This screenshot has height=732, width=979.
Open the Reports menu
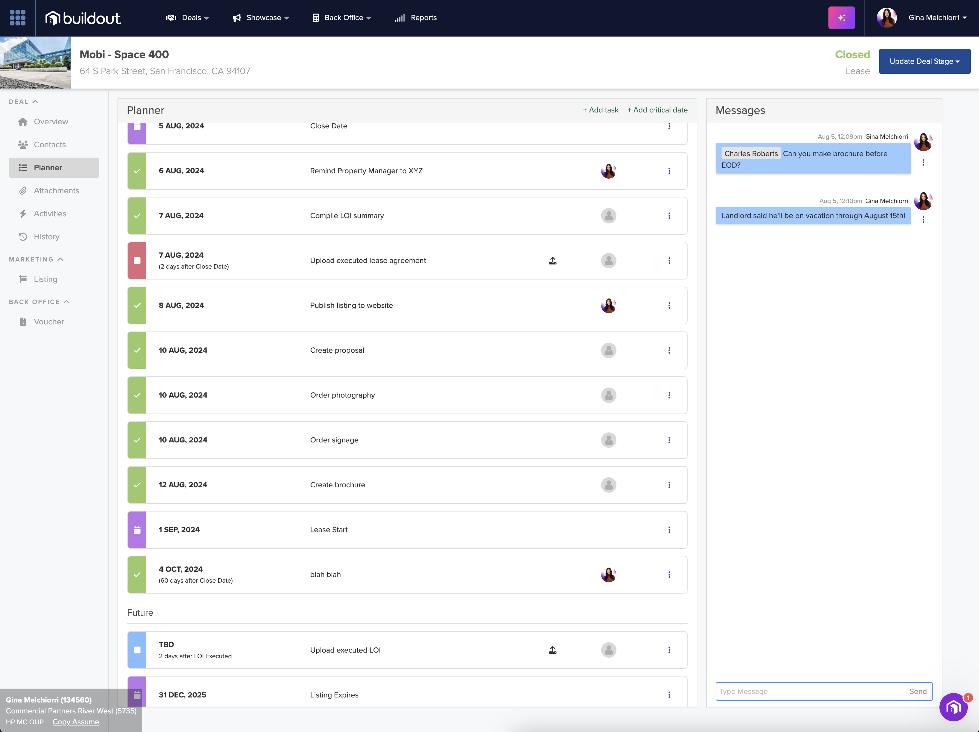pos(415,18)
